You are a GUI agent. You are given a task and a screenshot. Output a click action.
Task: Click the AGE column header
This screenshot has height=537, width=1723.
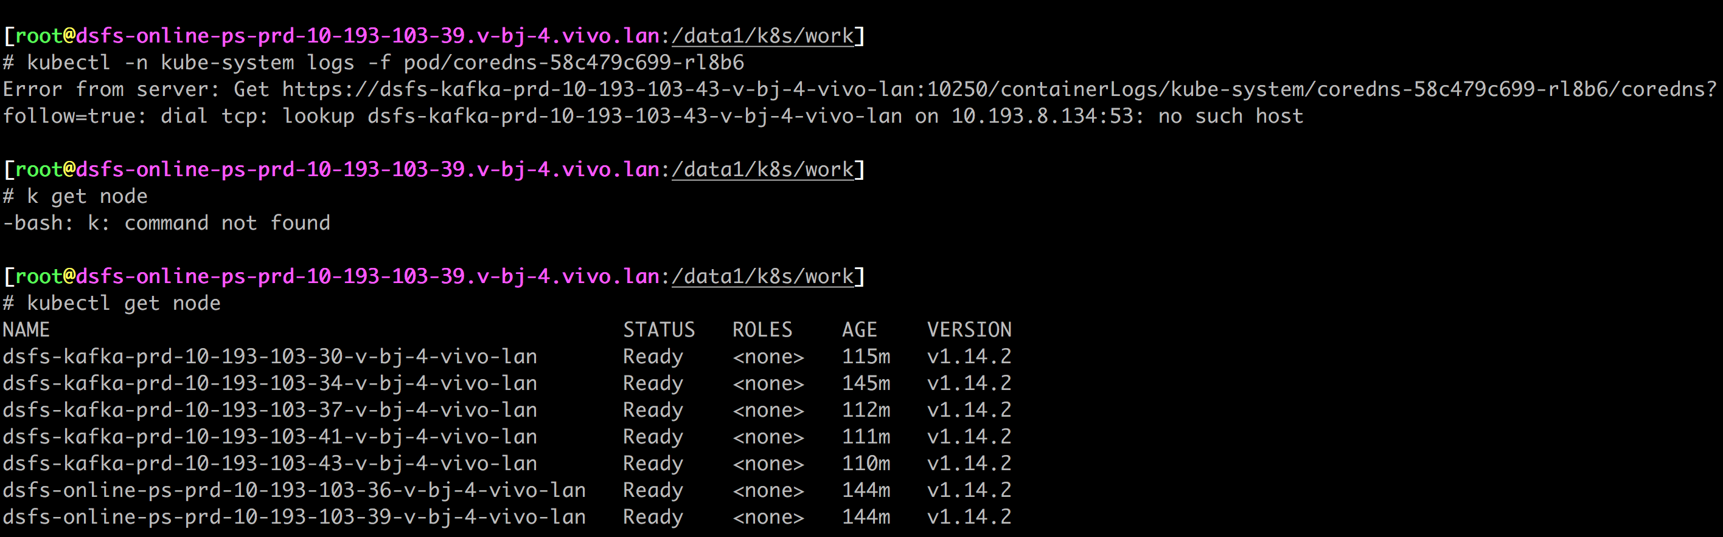pos(860,330)
